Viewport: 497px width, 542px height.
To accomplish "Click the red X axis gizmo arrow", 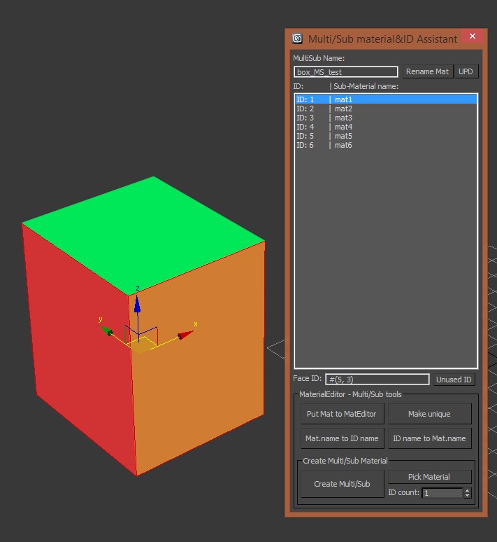I will [x=185, y=335].
